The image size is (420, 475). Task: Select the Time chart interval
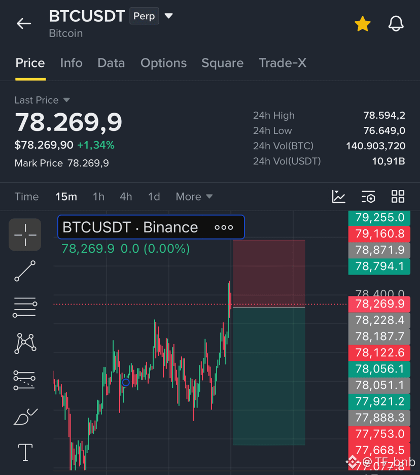coord(27,196)
